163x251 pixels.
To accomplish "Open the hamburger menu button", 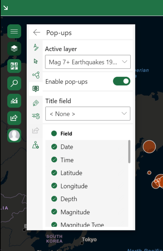I will tap(14, 31).
